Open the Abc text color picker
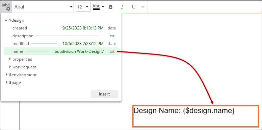262x130 pixels. [96, 7]
